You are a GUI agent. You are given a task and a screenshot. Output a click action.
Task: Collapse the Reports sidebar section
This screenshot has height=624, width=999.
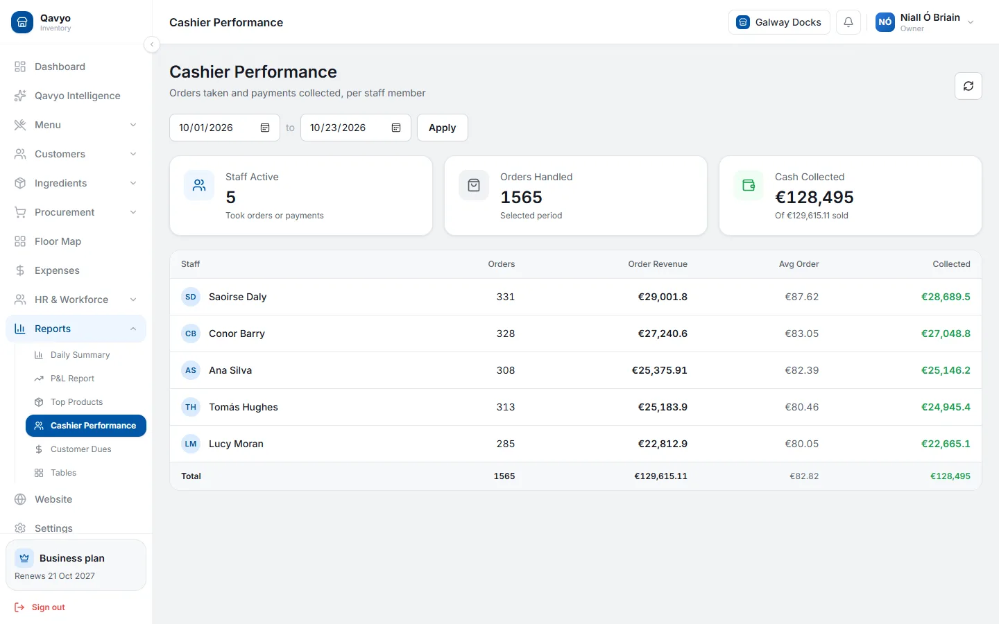(76, 329)
